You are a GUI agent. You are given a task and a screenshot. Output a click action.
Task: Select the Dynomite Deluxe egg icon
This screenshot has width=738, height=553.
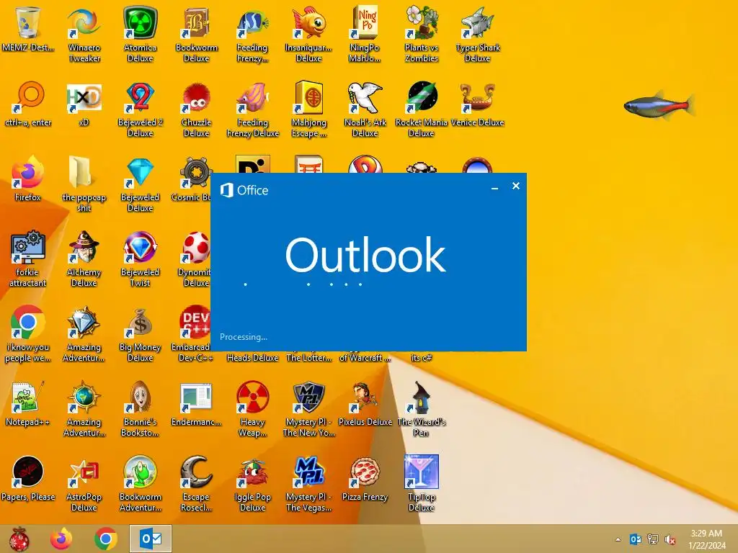(196, 247)
